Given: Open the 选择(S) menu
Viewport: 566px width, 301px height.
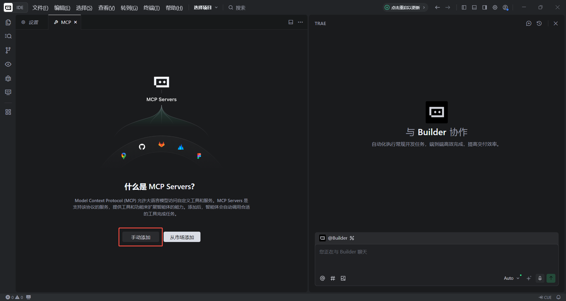Looking at the screenshot, I should pos(84,8).
